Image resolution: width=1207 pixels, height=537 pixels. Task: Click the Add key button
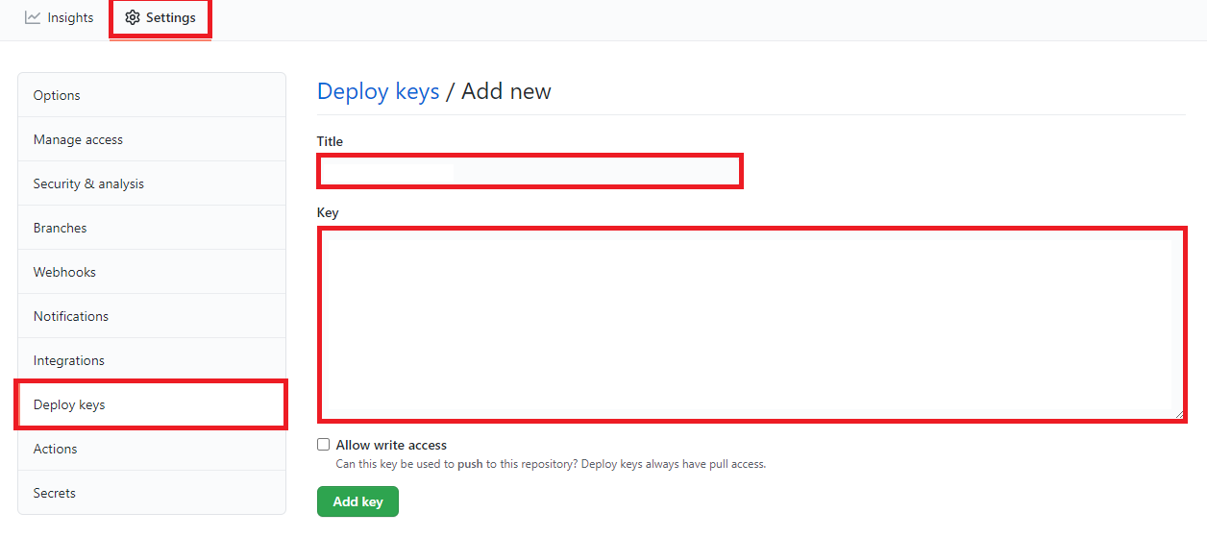(357, 501)
